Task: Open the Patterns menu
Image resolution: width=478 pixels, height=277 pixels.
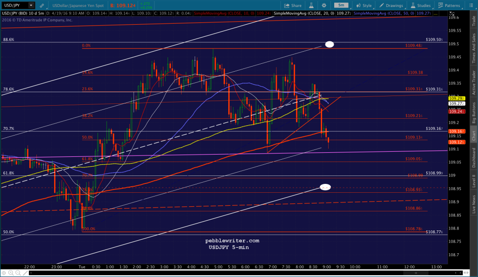Action: click(x=449, y=6)
